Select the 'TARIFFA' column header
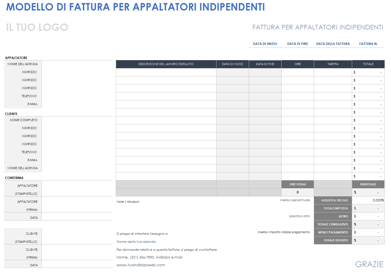Screen dimensions: 391x277 (333, 64)
